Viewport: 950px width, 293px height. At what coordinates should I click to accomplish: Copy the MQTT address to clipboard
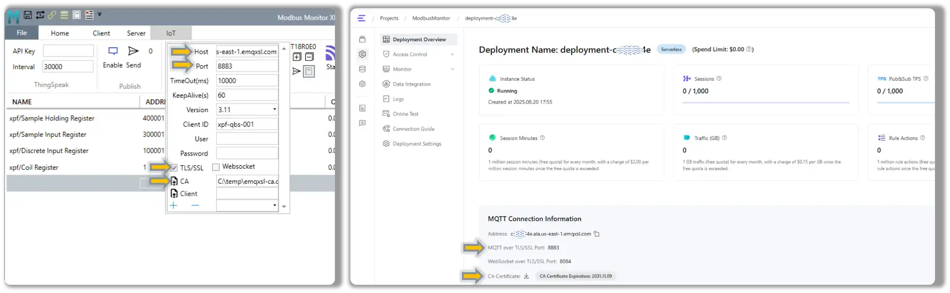[x=597, y=234]
